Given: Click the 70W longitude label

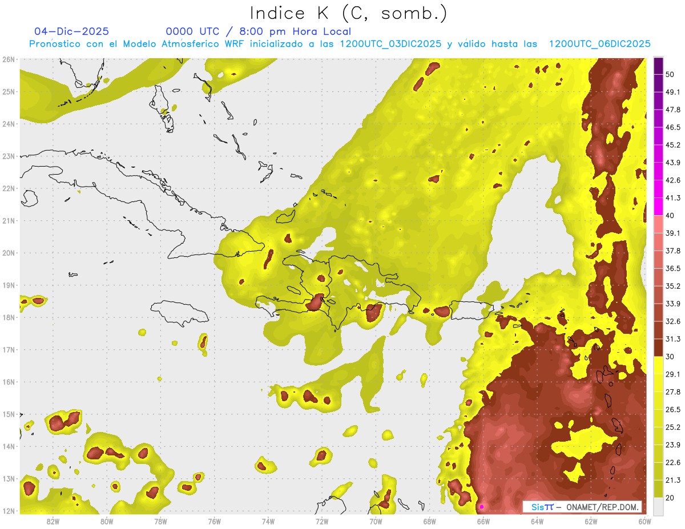Looking at the screenshot, I should 376,521.
